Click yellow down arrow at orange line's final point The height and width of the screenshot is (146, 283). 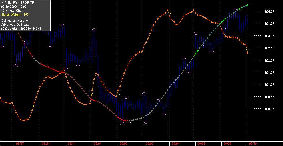tap(248, 50)
